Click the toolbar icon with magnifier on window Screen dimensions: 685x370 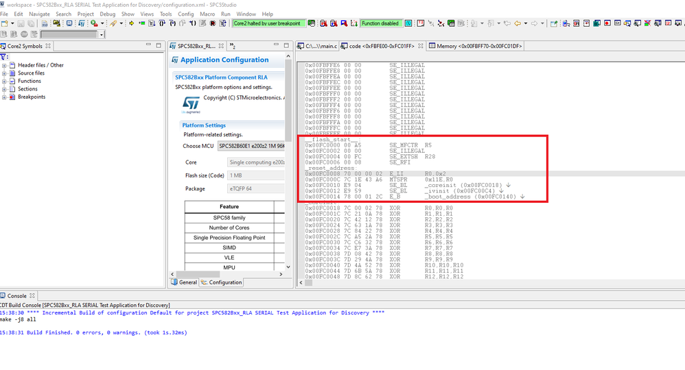pyautogui.click(x=627, y=23)
